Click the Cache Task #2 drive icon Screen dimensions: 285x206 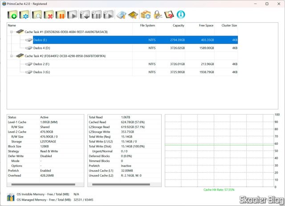click(x=20, y=55)
